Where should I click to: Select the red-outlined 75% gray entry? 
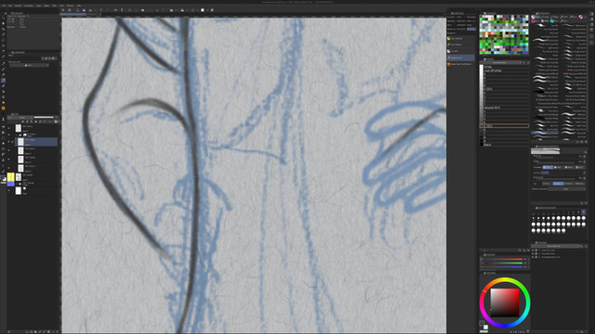[504, 126]
